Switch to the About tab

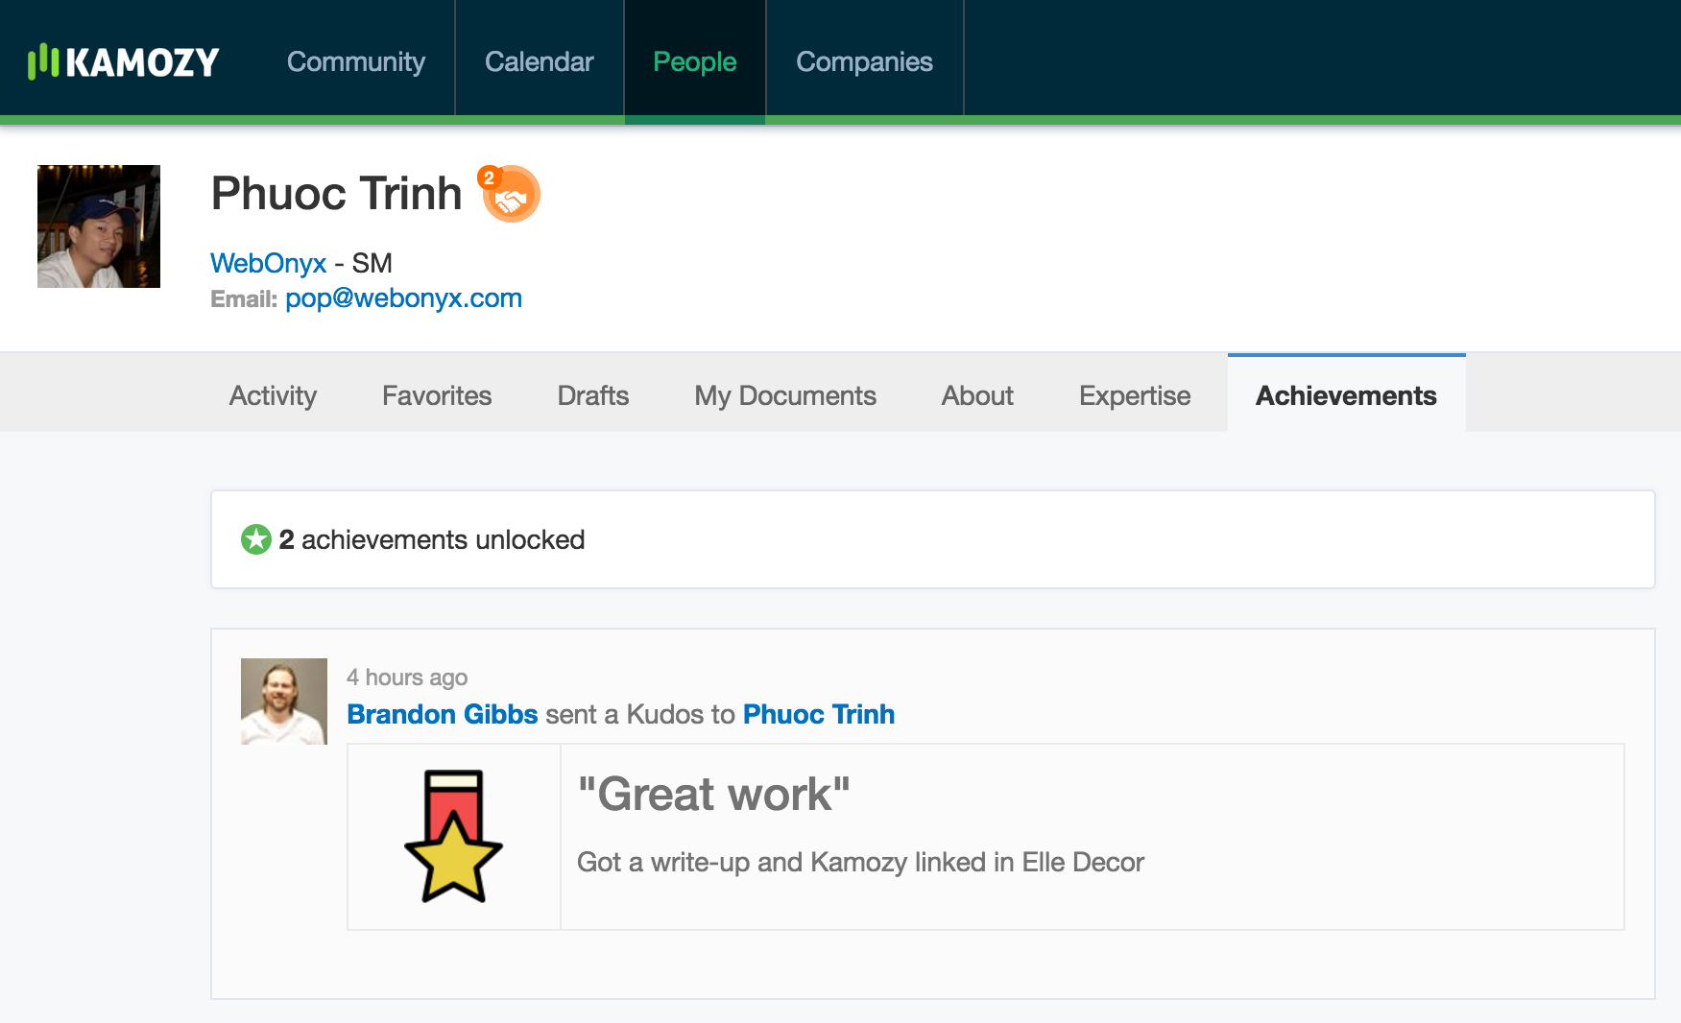tap(977, 395)
